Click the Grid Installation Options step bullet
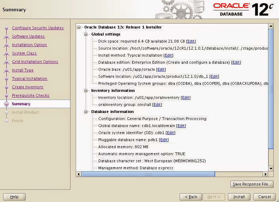 point(7,62)
